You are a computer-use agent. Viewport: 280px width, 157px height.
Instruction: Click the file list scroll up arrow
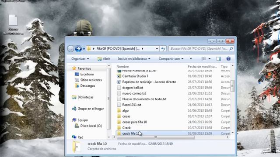point(232,66)
